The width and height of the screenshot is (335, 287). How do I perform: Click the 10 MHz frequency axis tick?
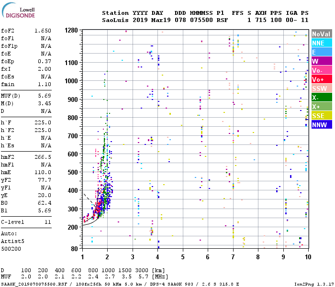click(x=308, y=257)
